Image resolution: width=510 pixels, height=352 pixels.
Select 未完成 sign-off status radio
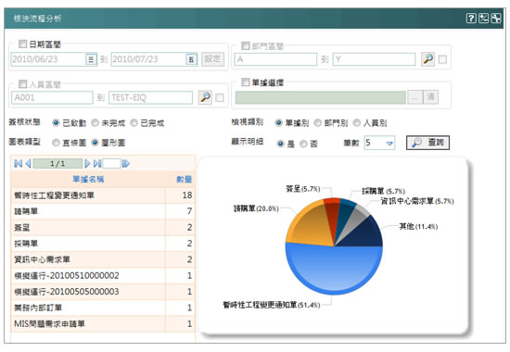[95, 123]
